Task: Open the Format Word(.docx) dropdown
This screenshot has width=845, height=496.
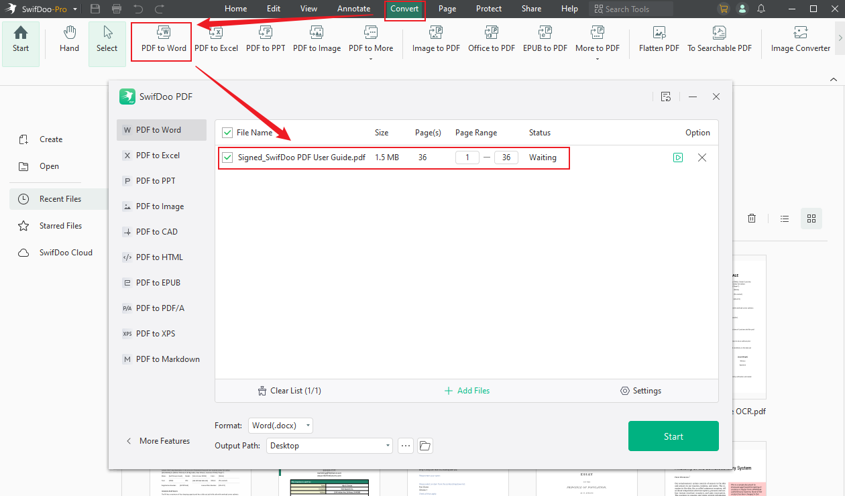Action: click(x=280, y=426)
